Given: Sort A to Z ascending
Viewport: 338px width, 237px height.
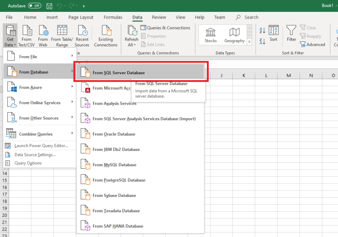Looking at the screenshot, I should click(x=262, y=30).
